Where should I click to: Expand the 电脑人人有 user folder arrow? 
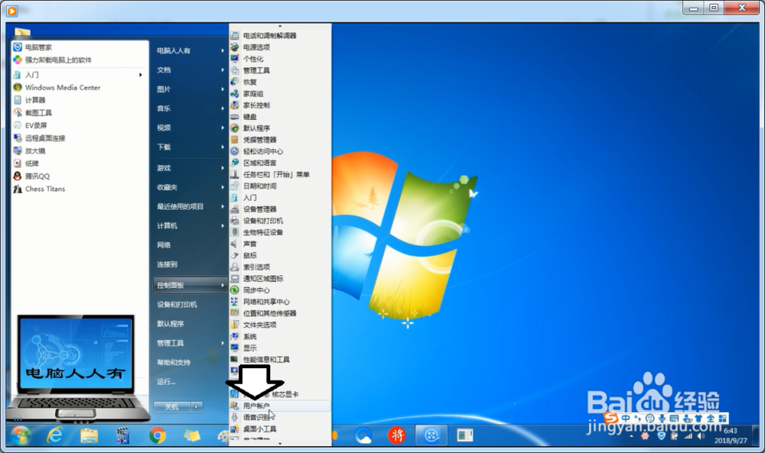pos(223,50)
